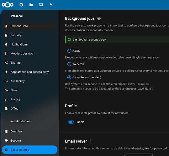Image resolution: width=169 pixels, height=156 pixels.
Task: Click the Email server info icon
Action: 91,141
